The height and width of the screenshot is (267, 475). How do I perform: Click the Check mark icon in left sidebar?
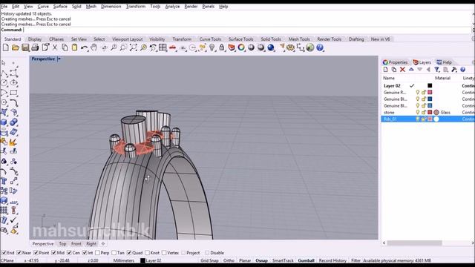(13, 220)
